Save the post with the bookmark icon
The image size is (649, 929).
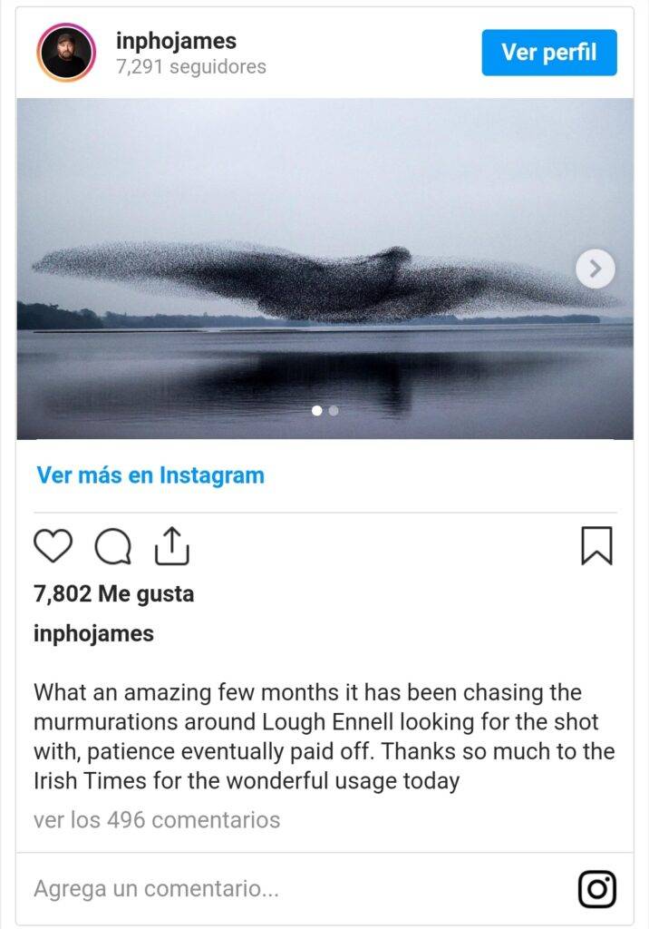coord(596,545)
